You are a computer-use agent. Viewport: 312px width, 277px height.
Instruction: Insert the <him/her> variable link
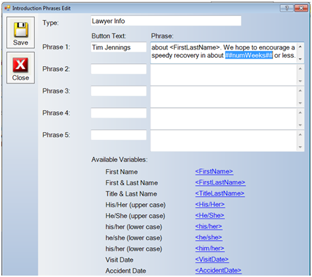210,248
